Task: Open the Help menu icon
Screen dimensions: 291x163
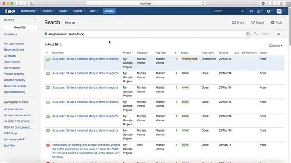Action: click(260, 11)
